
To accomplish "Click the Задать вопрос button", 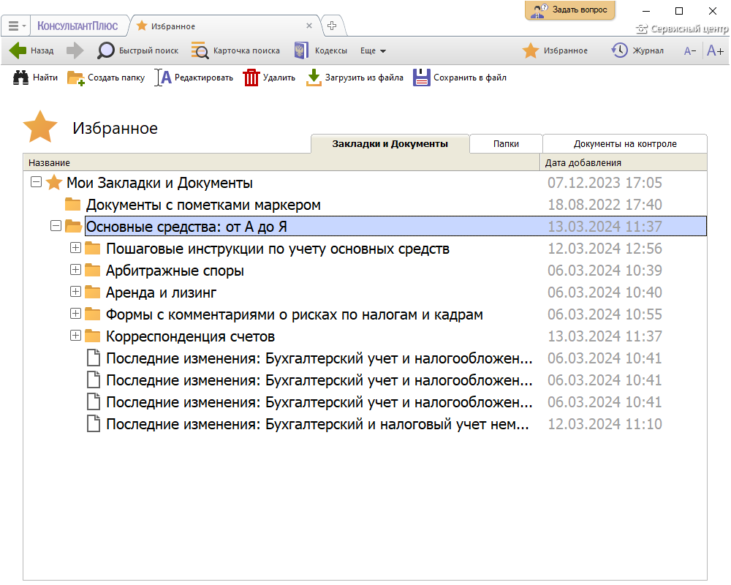I will (x=569, y=10).
